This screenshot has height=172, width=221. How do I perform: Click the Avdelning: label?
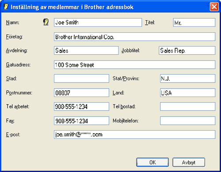pos(17,50)
